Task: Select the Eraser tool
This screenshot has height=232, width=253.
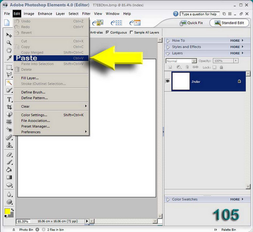Action: click(9, 155)
